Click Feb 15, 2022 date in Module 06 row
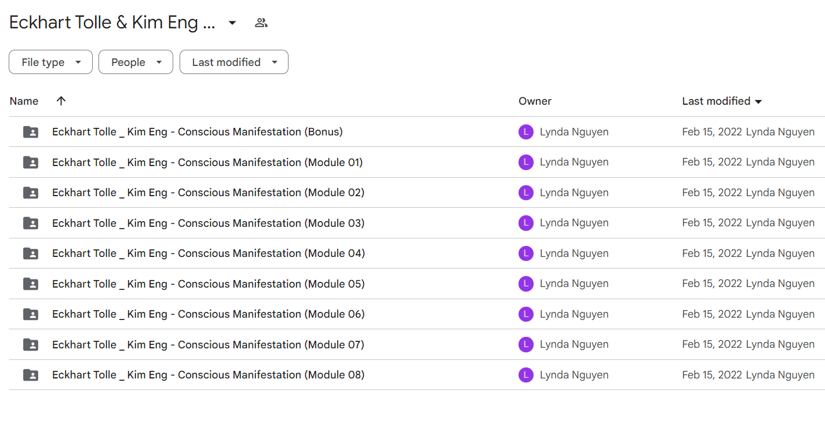The image size is (825, 423). click(x=712, y=314)
